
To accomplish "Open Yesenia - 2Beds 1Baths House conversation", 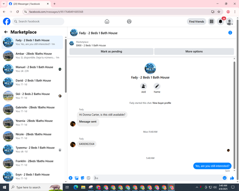I will coord(32,123).
